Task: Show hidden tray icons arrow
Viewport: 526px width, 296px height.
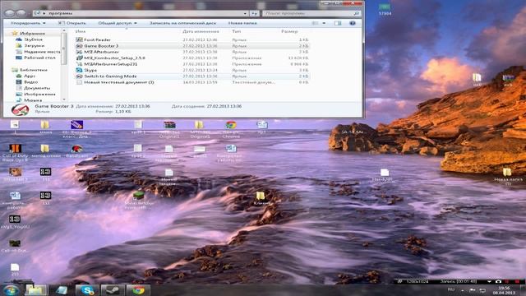Action: point(462,290)
